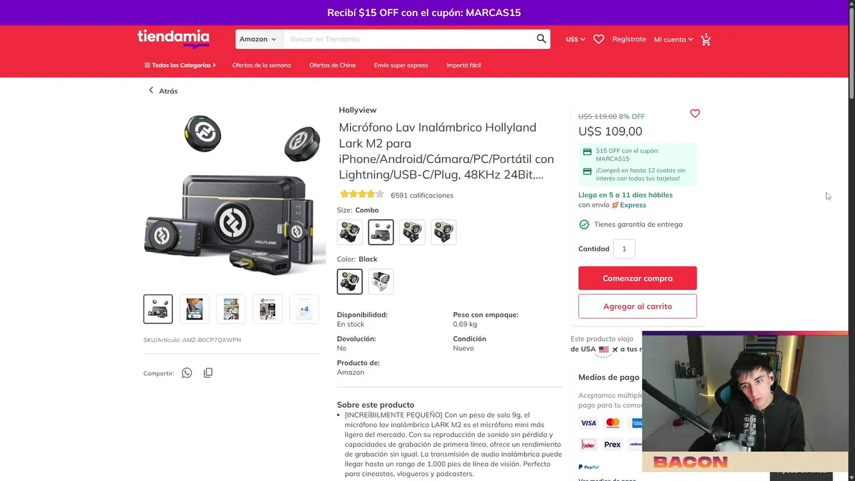This screenshot has height=481, width=855.
Task: Select the Combo size option
Action: (x=381, y=232)
